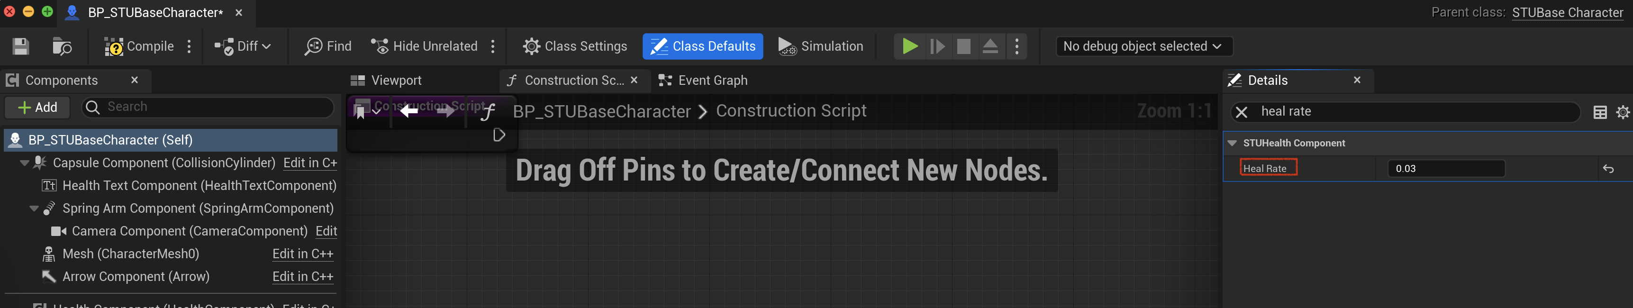Open the Details panel settings gear

(1623, 112)
